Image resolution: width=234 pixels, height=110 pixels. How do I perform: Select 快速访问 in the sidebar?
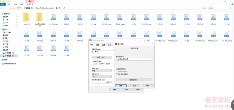pyautogui.click(x=6, y=14)
